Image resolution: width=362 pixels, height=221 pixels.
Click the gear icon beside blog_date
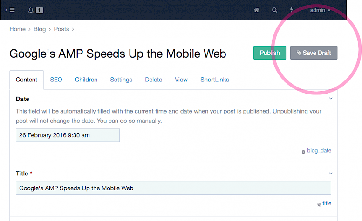[304, 151]
